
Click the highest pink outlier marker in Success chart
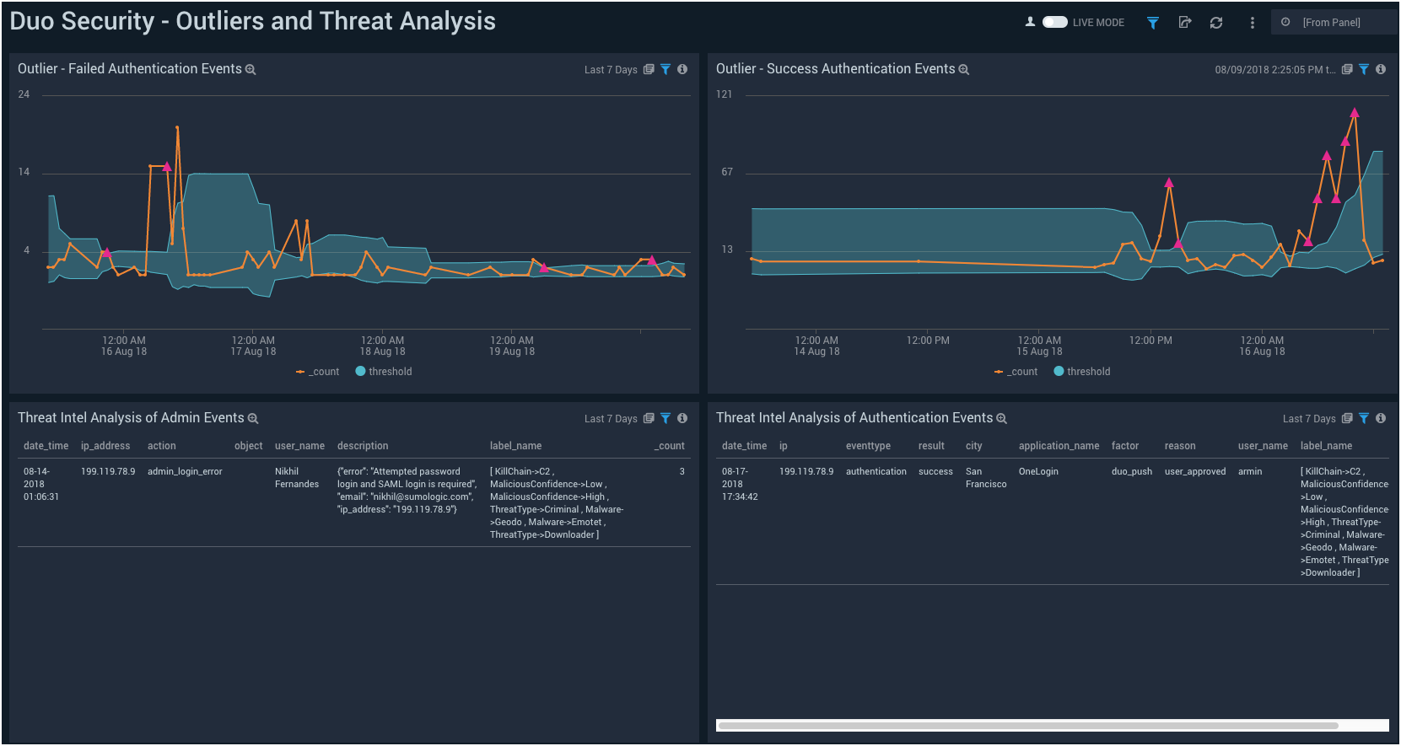1354,113
